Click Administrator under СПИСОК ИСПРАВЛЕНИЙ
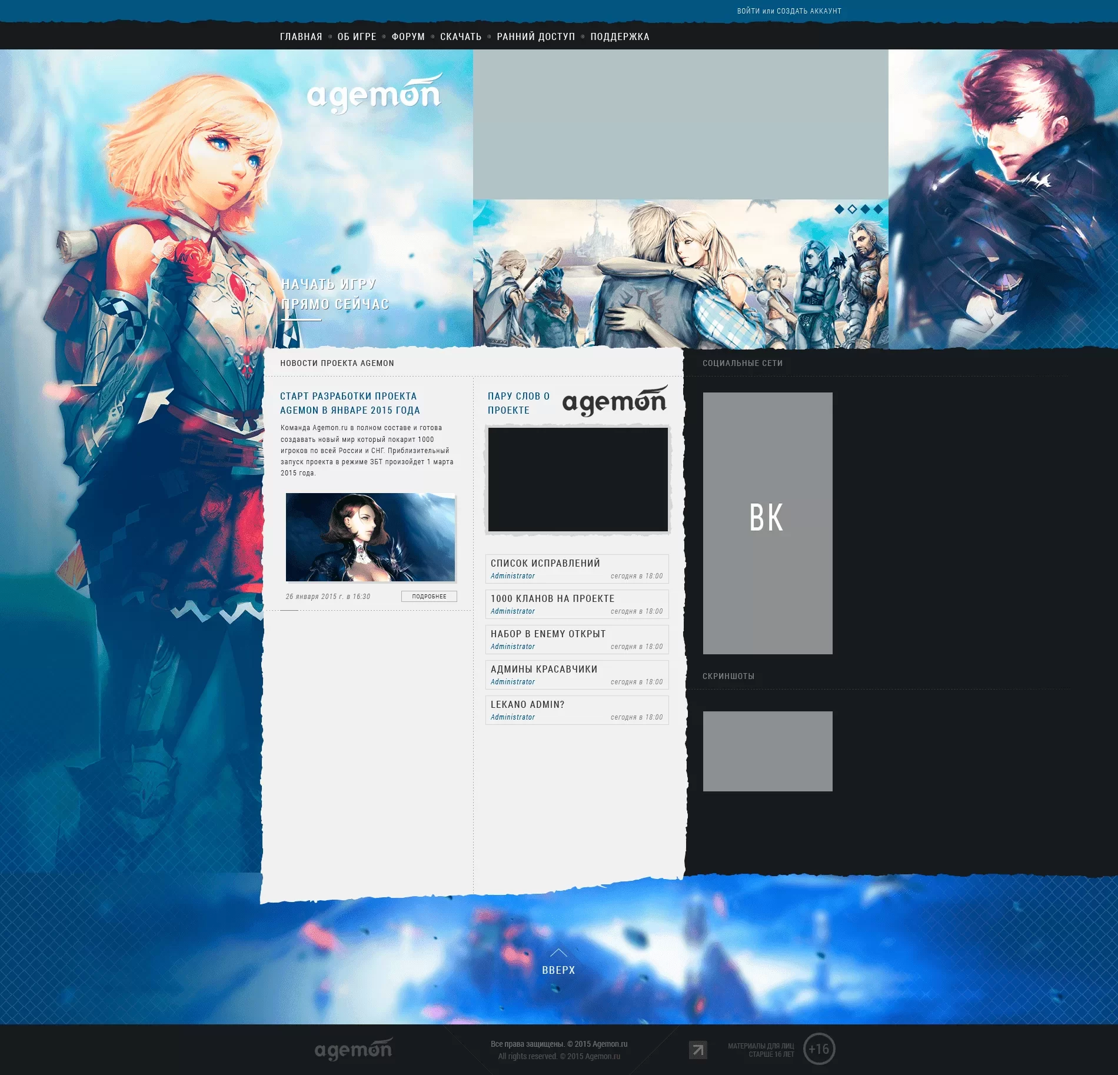The height and width of the screenshot is (1075, 1118). 513,576
